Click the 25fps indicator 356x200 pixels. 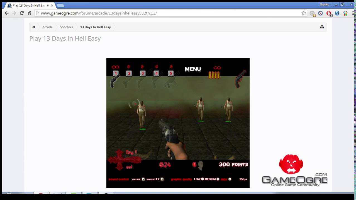point(243,179)
